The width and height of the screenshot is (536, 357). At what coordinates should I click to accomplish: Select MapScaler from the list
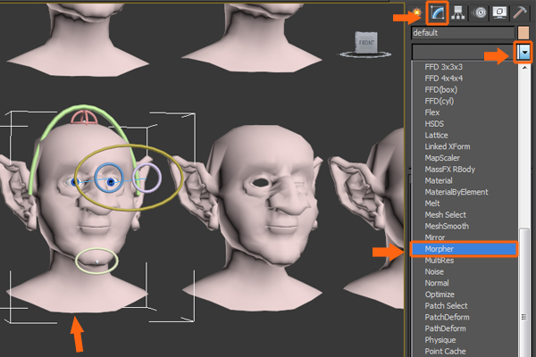point(442,158)
